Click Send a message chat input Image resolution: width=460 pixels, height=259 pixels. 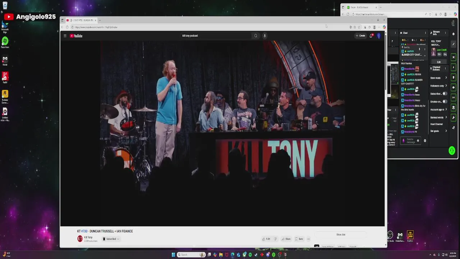[410, 141]
